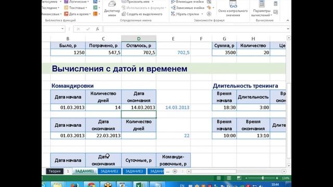Switch to the ЗАДАНИЕ1 sheet tab
Screen dimensions: 333x187
(x=84, y=171)
